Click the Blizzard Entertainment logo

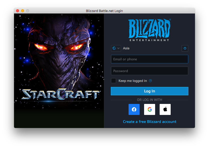click(x=149, y=30)
